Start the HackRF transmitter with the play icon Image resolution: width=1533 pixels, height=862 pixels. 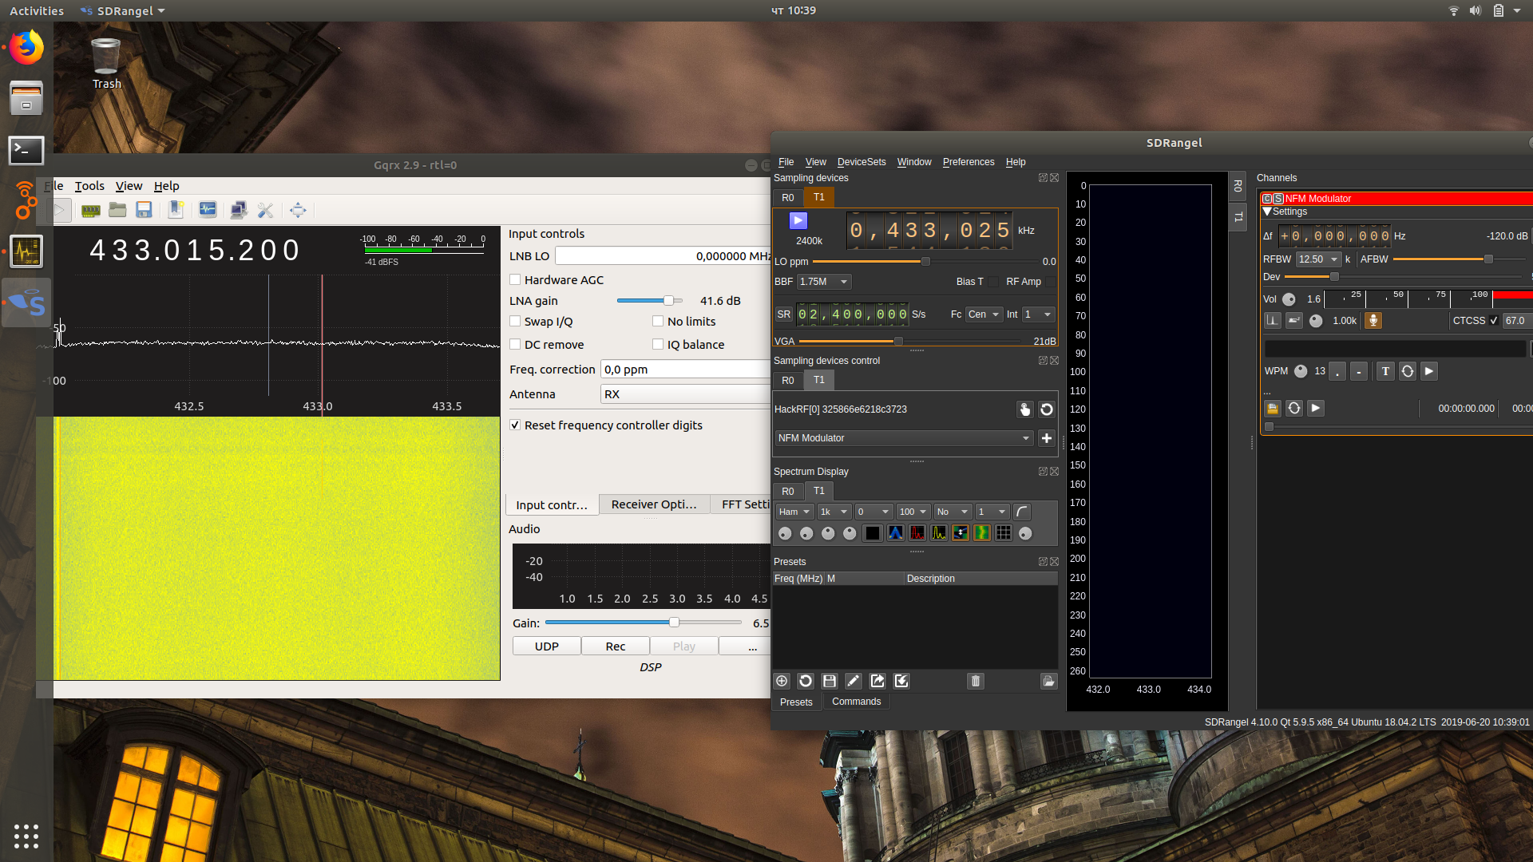pos(798,220)
